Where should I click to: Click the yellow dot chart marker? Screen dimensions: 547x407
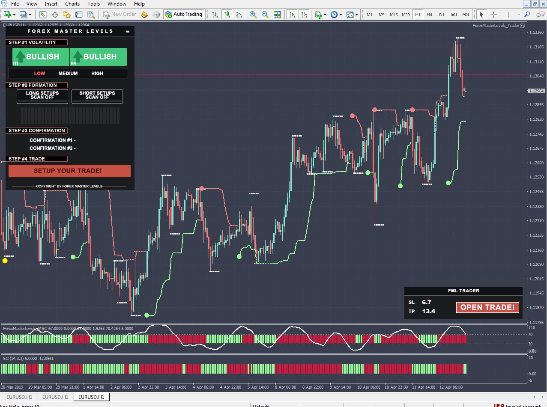tap(5, 260)
